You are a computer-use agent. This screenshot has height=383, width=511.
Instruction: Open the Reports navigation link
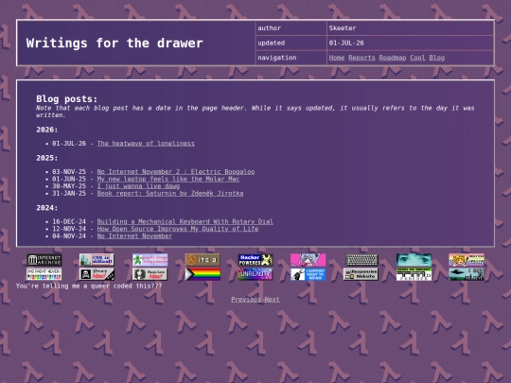tap(361, 58)
